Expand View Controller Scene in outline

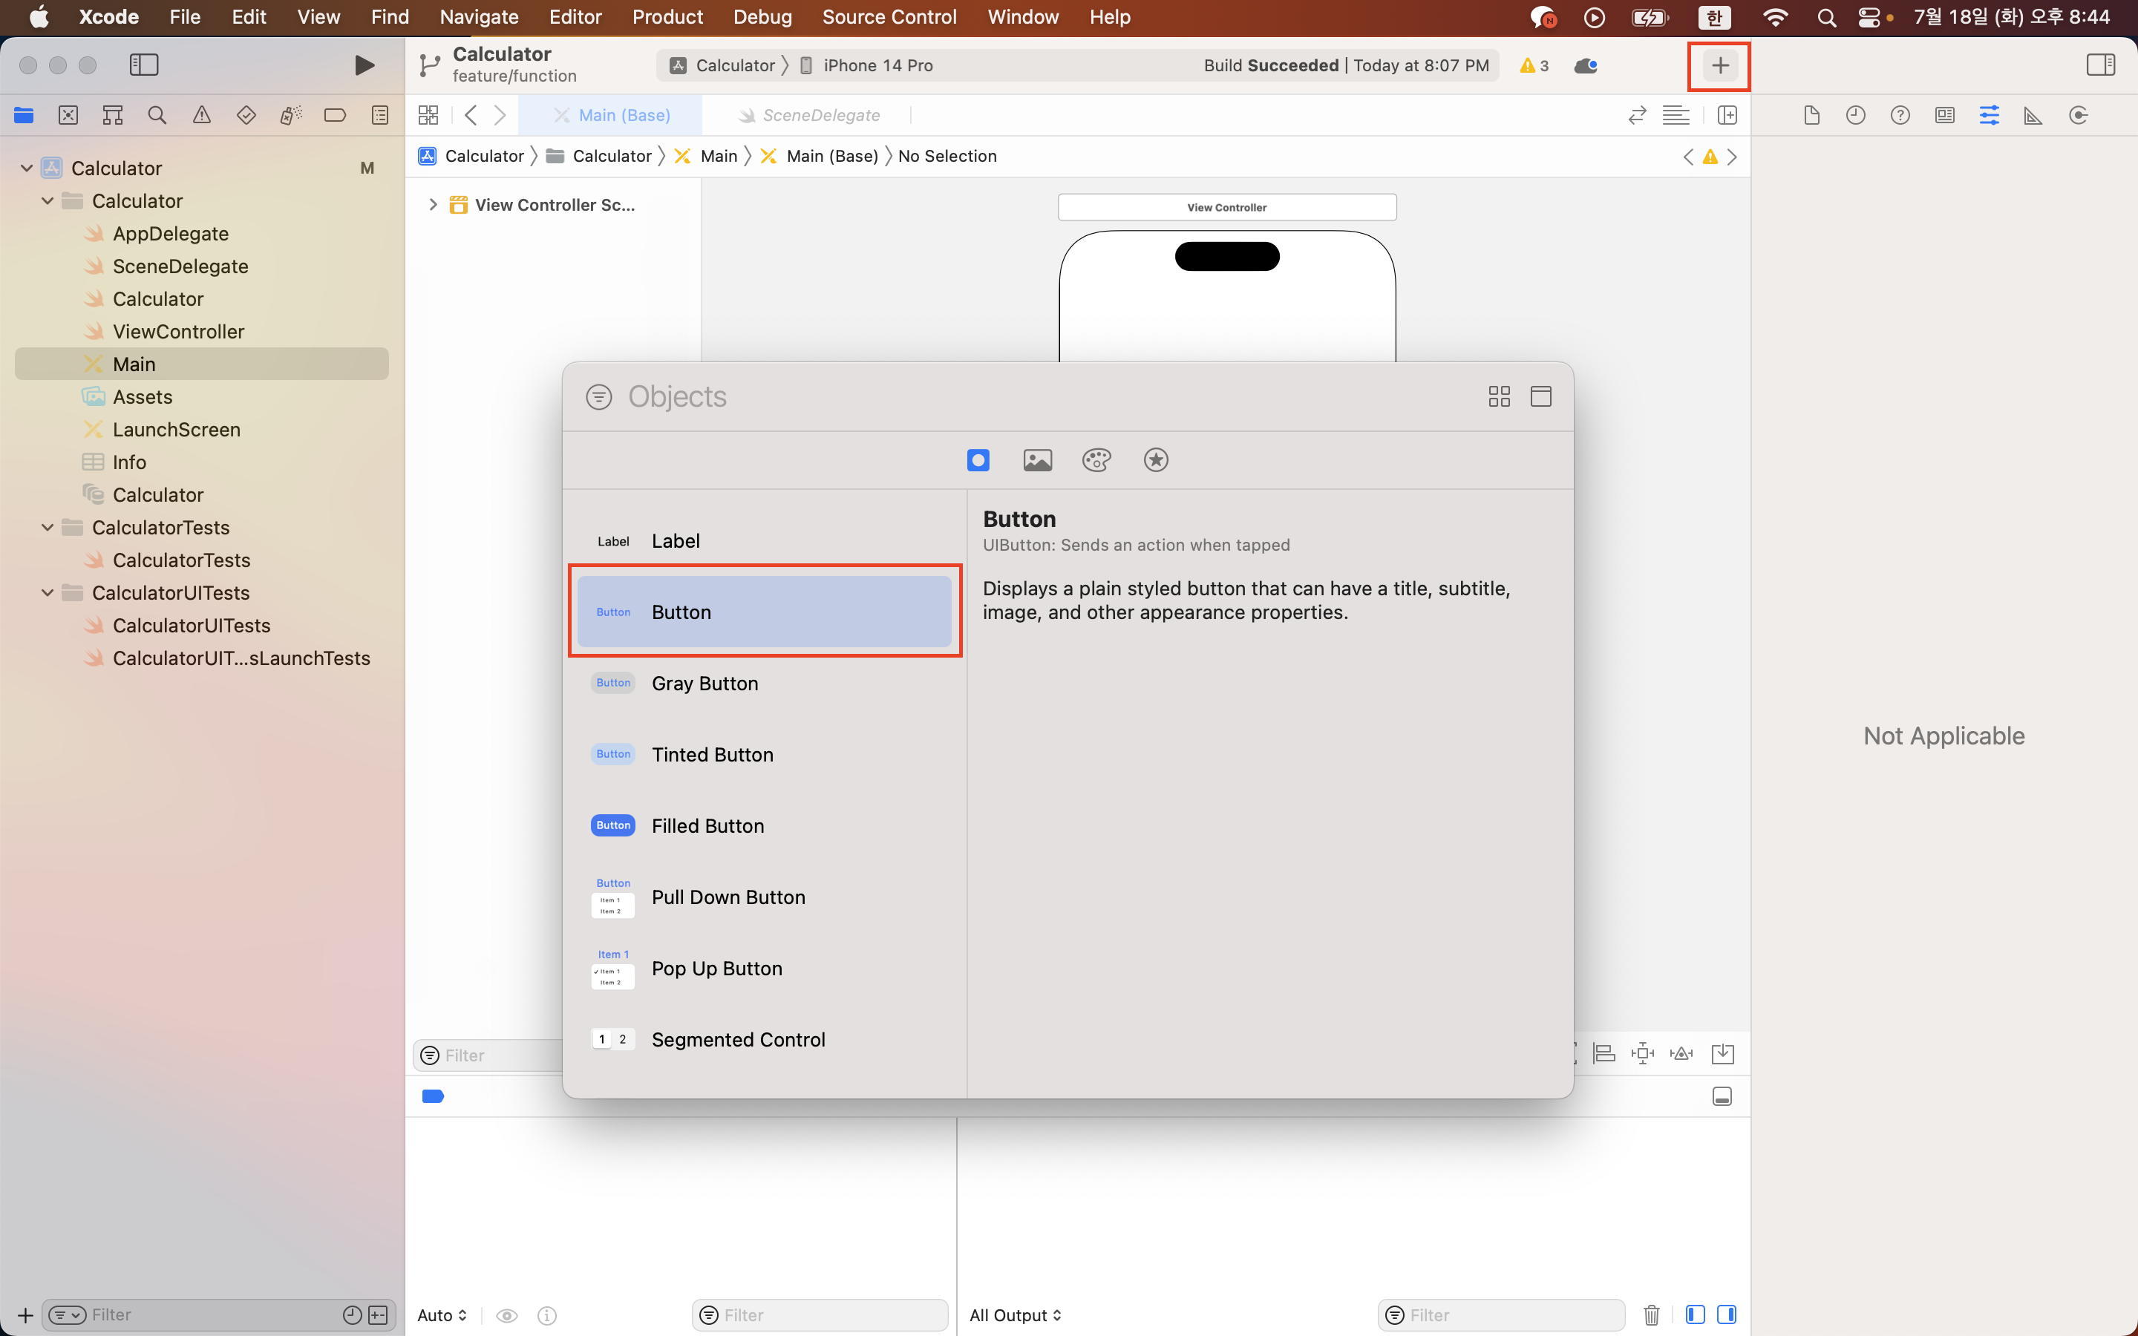pyautogui.click(x=433, y=205)
